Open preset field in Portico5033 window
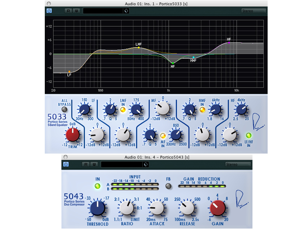Image resolution: width=307 pixels, height=230 pixels. tap(103, 11)
